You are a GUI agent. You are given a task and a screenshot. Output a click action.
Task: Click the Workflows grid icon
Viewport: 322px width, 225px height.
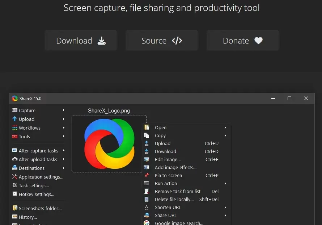14,127
